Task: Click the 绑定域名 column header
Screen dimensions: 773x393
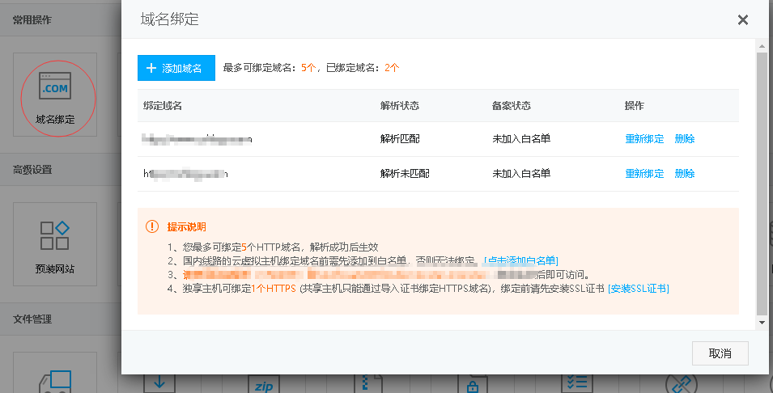Action: click(x=163, y=105)
